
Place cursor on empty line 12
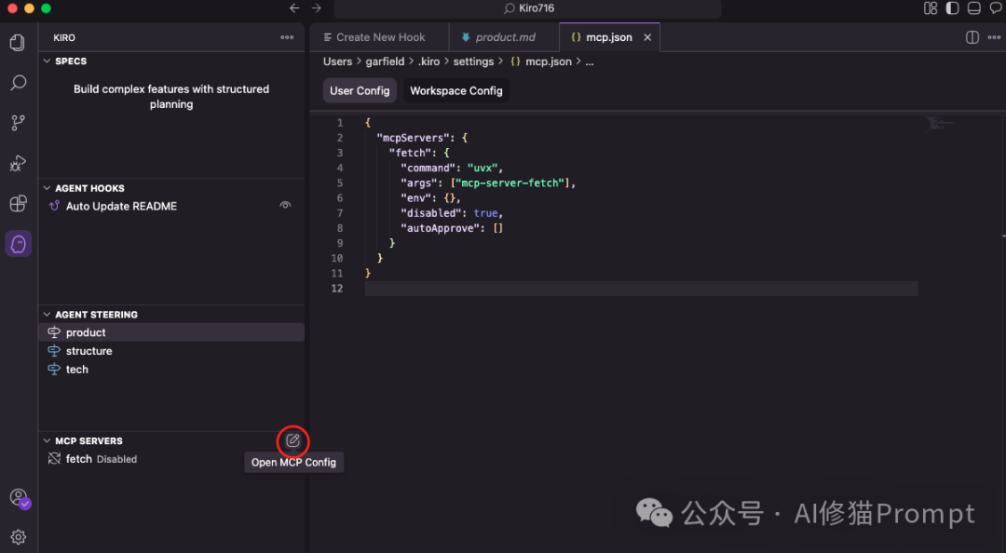click(641, 288)
